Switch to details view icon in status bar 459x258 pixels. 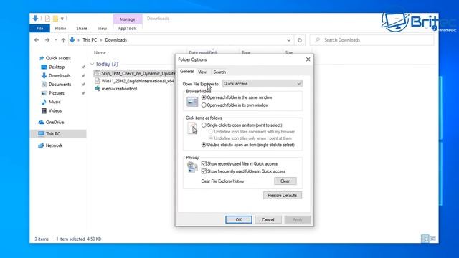[425, 239]
